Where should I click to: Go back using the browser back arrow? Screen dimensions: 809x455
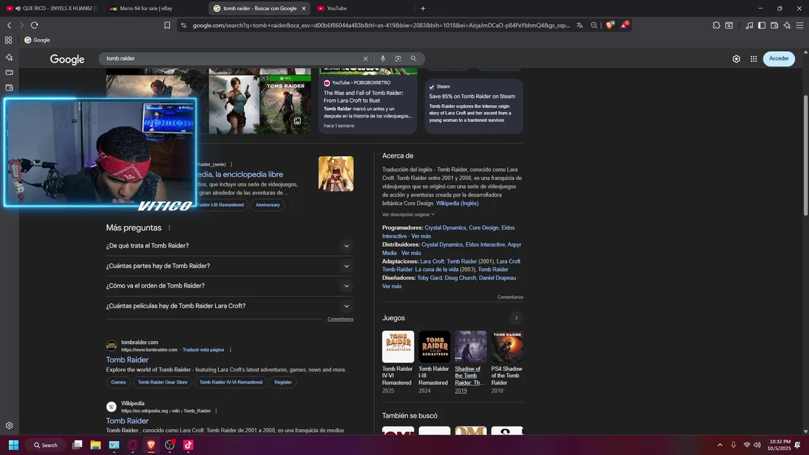(x=9, y=25)
